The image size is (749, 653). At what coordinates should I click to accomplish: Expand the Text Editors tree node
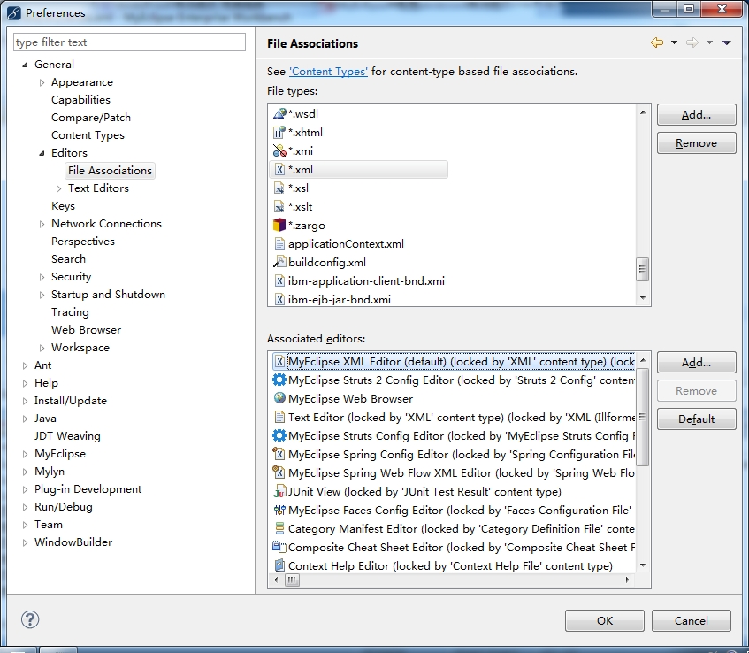(x=58, y=188)
